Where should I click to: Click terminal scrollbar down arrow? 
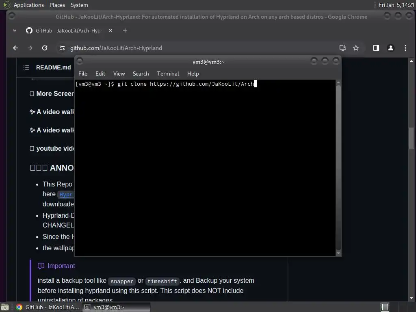click(338, 253)
